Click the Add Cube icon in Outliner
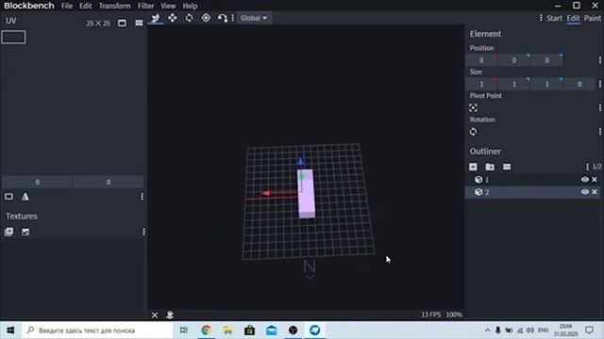This screenshot has width=604, height=339. click(x=473, y=167)
